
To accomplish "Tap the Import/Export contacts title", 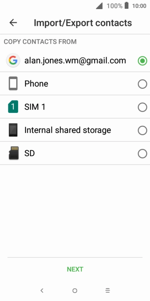I will tap(83, 23).
